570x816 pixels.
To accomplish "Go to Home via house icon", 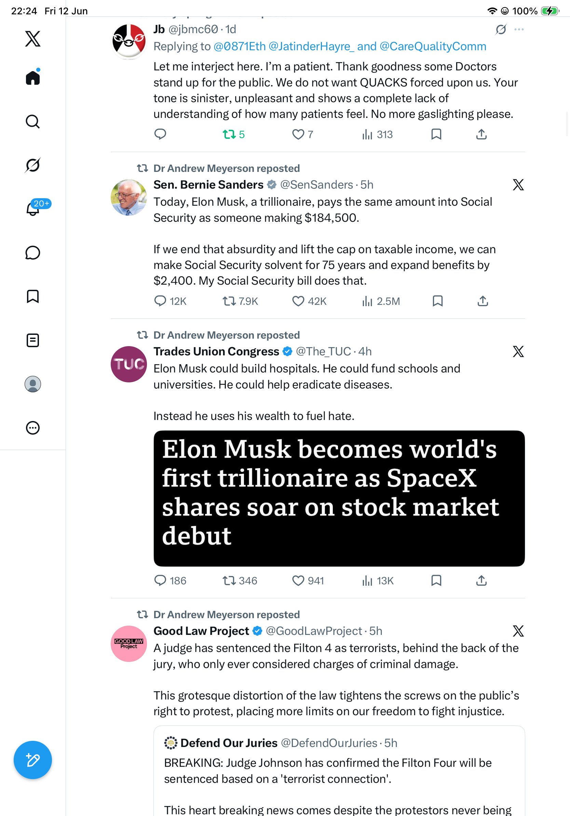I will [x=33, y=78].
